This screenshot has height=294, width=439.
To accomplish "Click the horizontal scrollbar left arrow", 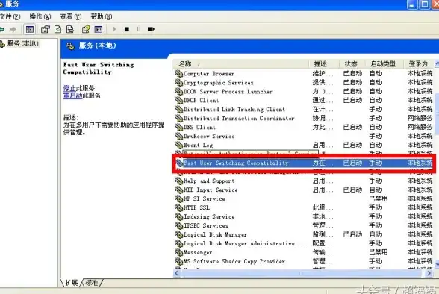I will [x=177, y=273].
